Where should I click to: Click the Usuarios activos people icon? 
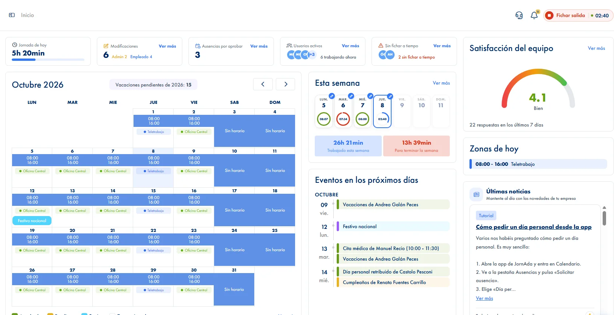(x=289, y=46)
